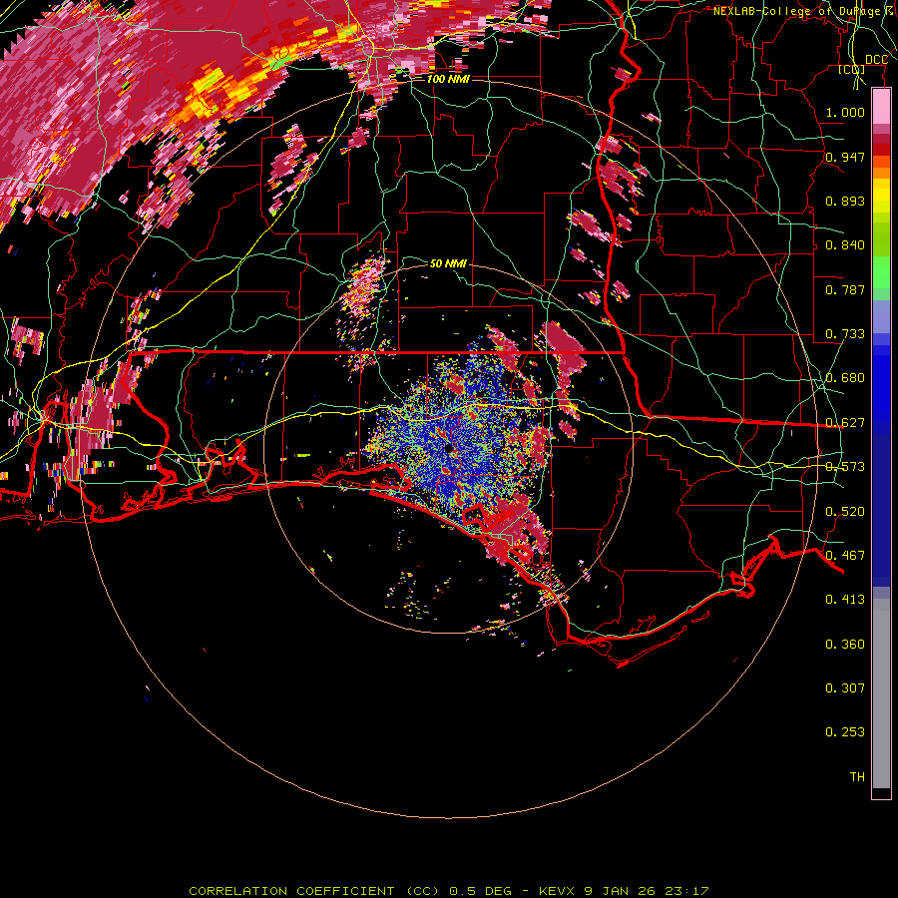The width and height of the screenshot is (898, 898).
Task: Select the 0.253 value on the color scale
Action: [x=845, y=732]
